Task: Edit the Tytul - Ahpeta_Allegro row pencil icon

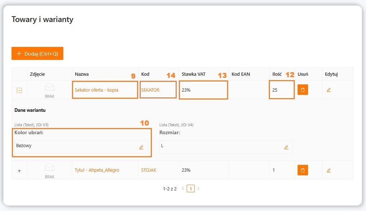Action: click(x=329, y=170)
